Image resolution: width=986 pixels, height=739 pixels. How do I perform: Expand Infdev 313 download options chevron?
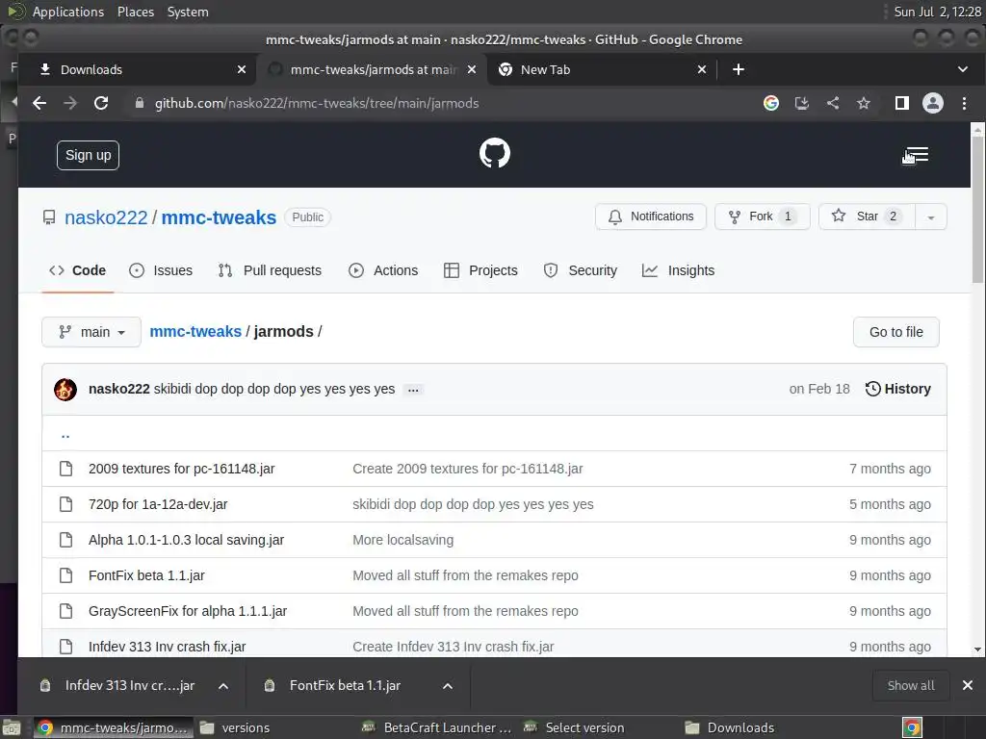coord(223,685)
